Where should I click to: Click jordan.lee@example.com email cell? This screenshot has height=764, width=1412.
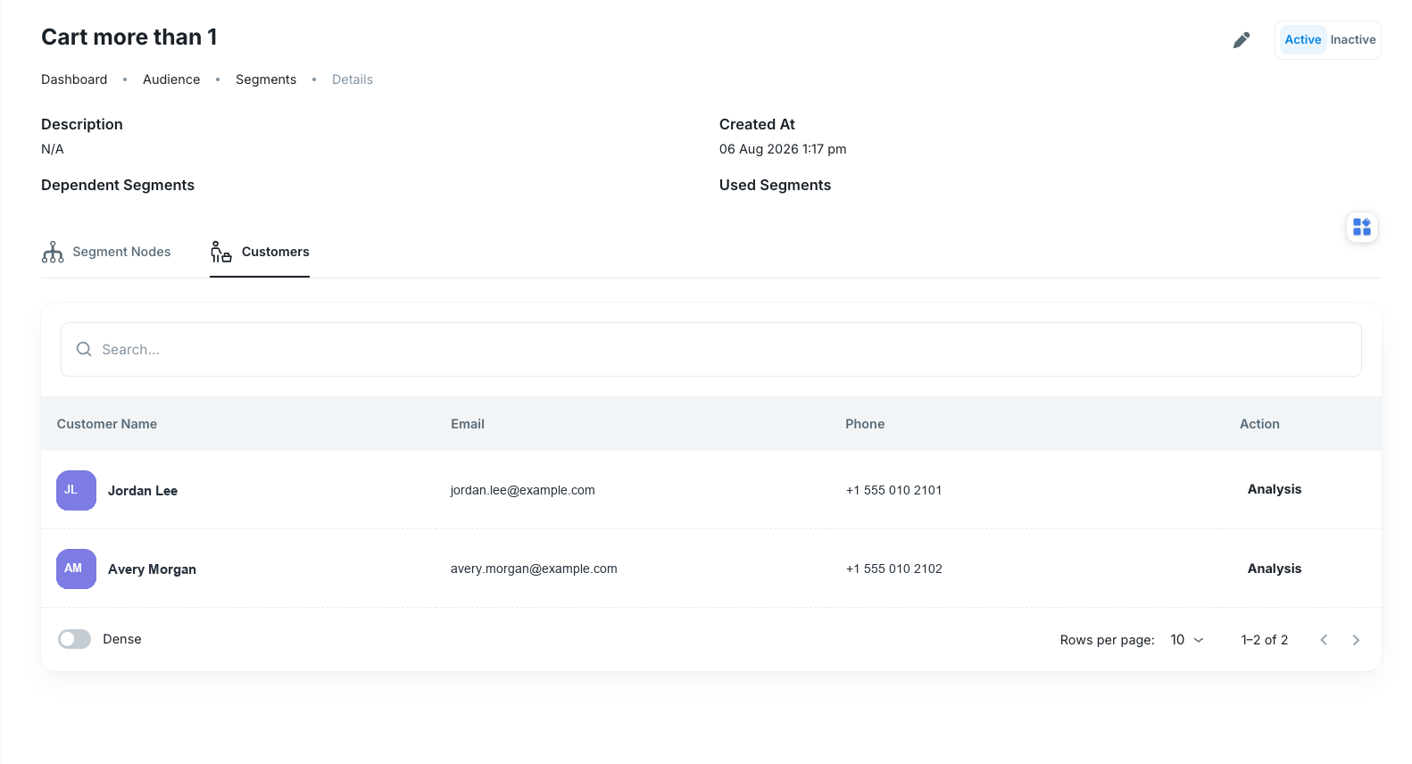523,490
